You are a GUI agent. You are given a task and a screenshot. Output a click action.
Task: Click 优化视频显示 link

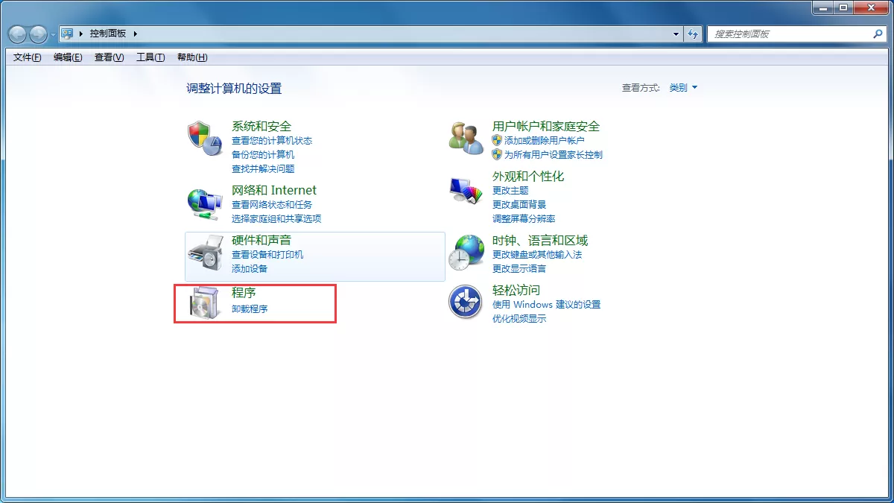tap(519, 318)
